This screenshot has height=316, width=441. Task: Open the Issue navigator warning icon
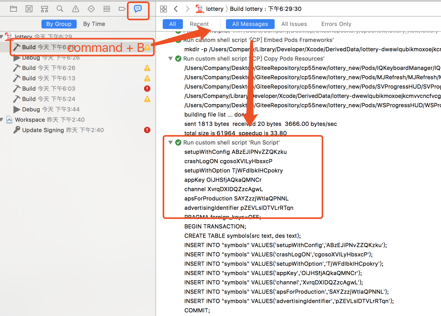(x=76, y=9)
